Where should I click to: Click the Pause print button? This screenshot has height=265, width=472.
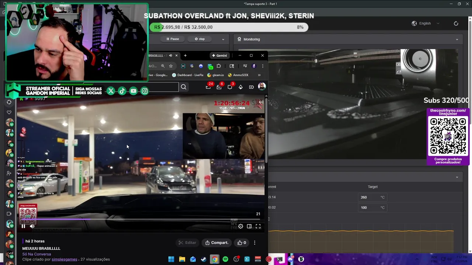[x=173, y=39]
